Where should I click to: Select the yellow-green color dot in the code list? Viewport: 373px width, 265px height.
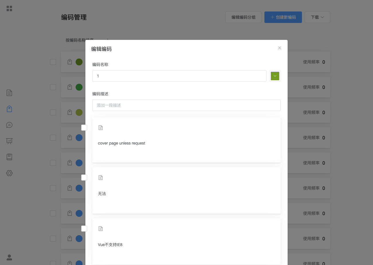(x=79, y=112)
